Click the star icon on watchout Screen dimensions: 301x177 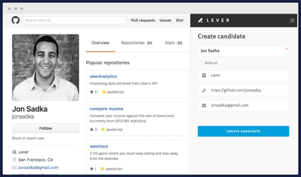pos(92,169)
